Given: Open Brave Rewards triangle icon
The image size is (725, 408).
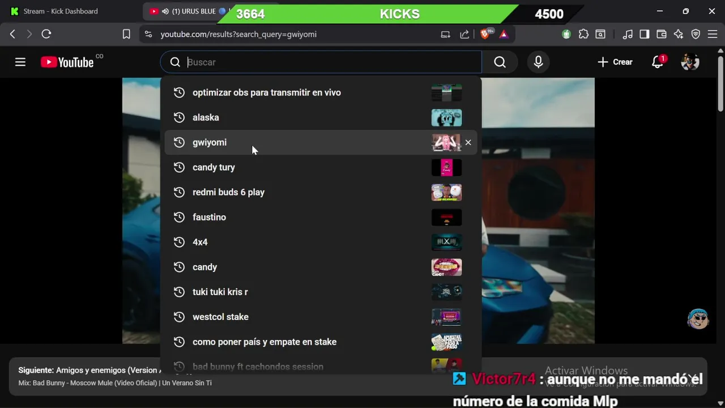Looking at the screenshot, I should pyautogui.click(x=504, y=34).
